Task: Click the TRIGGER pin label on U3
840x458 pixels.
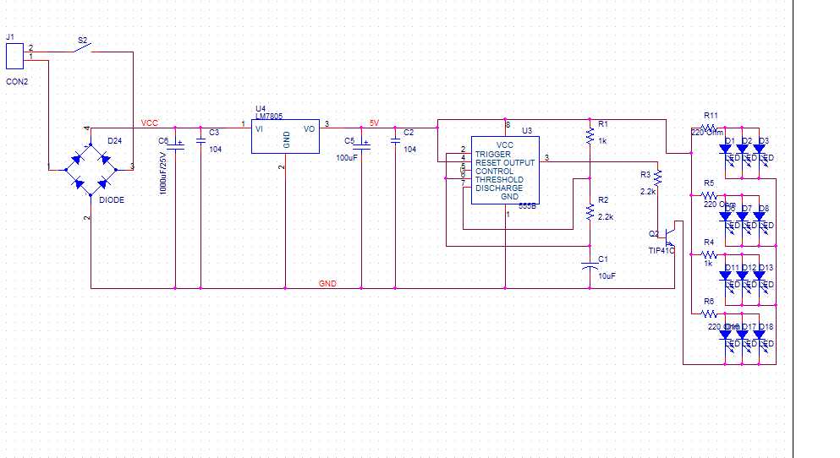Action: coord(493,154)
